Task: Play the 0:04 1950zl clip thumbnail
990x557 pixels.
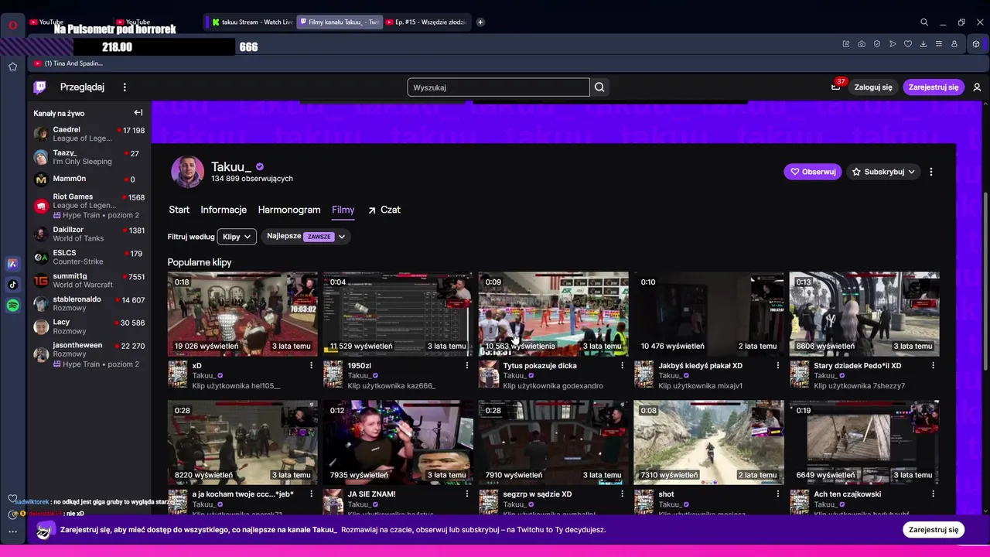Action: click(398, 313)
